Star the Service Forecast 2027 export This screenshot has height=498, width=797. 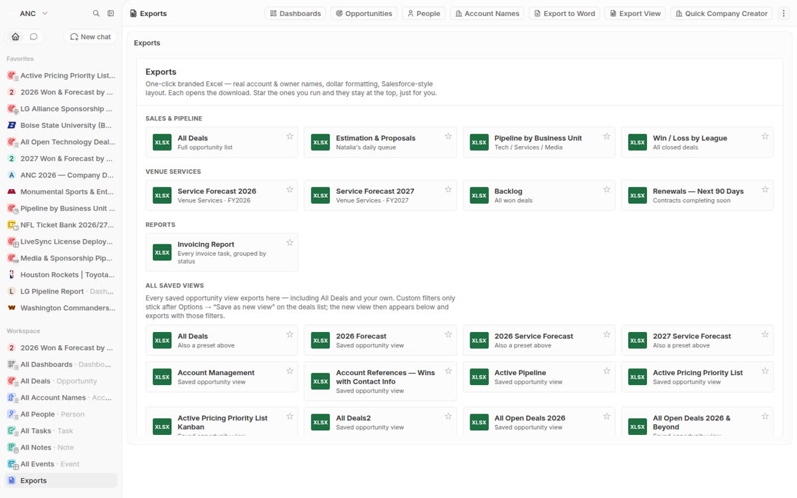point(448,189)
